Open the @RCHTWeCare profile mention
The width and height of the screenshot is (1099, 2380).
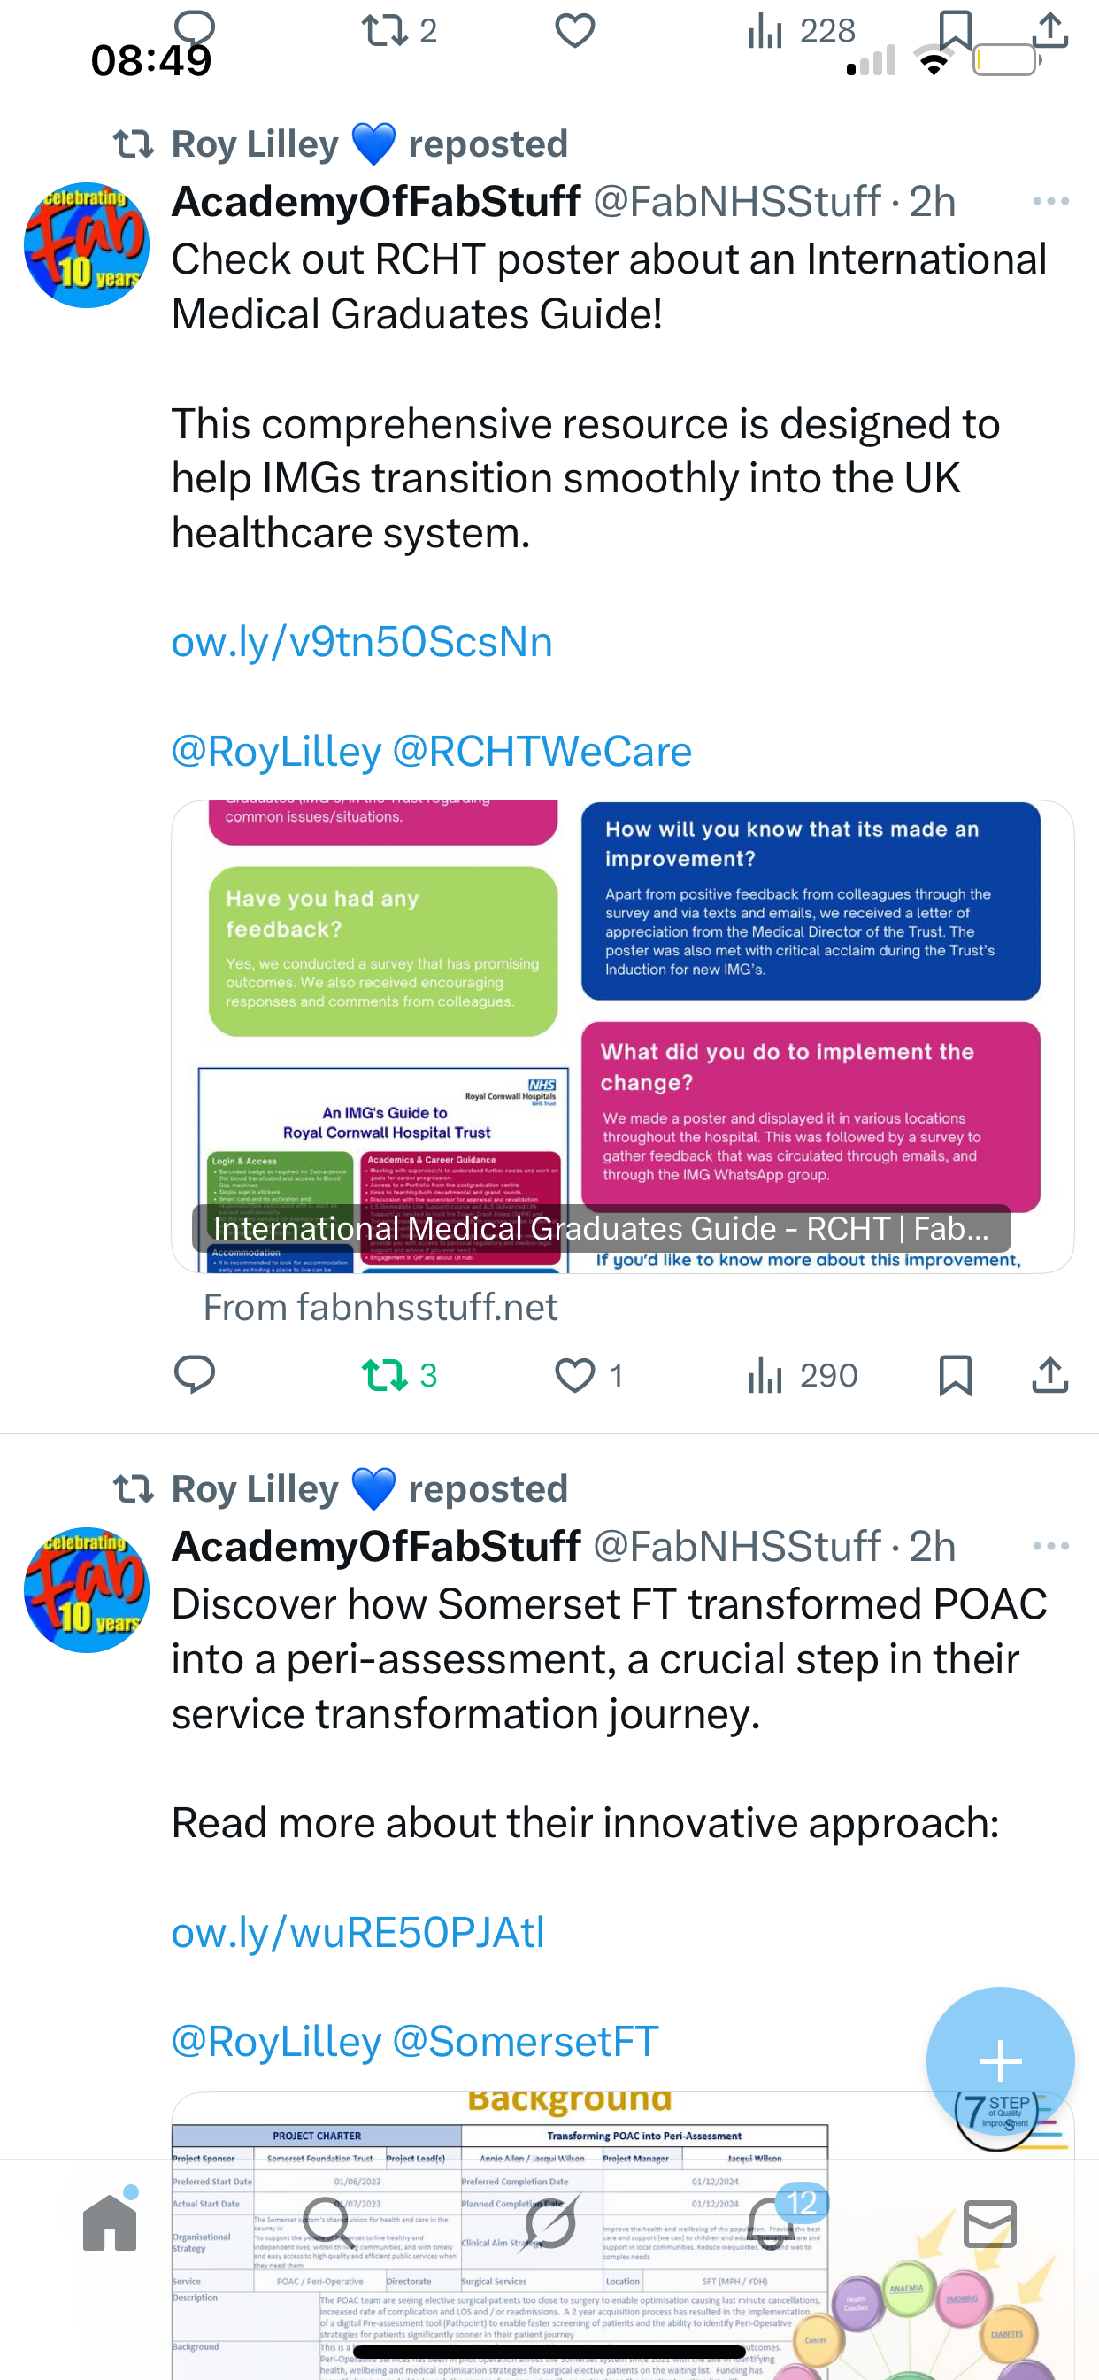542,751
